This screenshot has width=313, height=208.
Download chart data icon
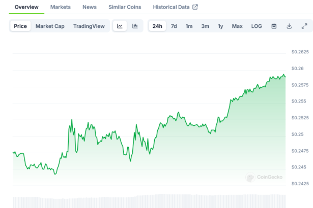[289, 26]
